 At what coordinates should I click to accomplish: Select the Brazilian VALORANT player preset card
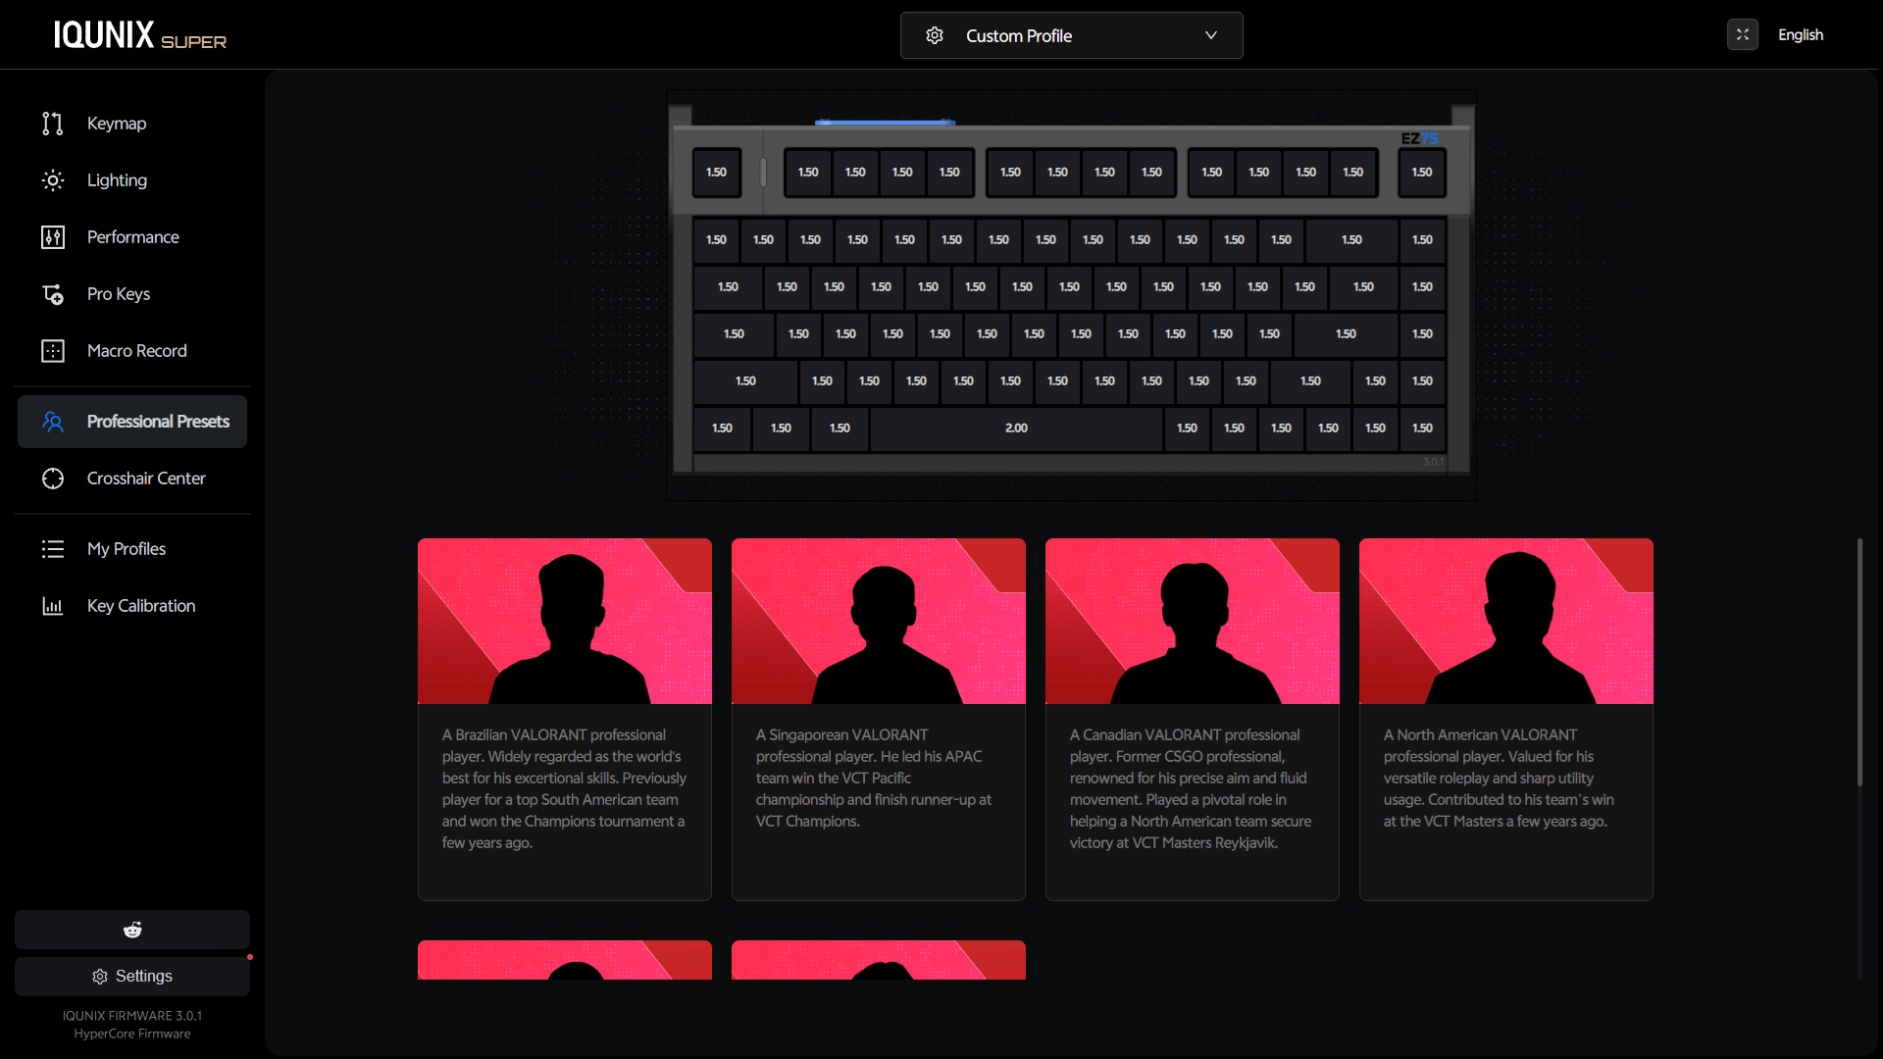565,719
